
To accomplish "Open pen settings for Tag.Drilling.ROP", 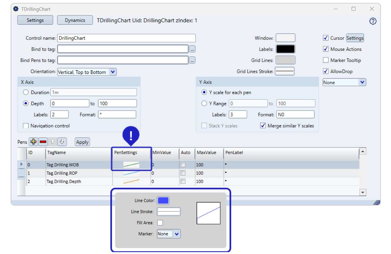I will pyautogui.click(x=131, y=173).
